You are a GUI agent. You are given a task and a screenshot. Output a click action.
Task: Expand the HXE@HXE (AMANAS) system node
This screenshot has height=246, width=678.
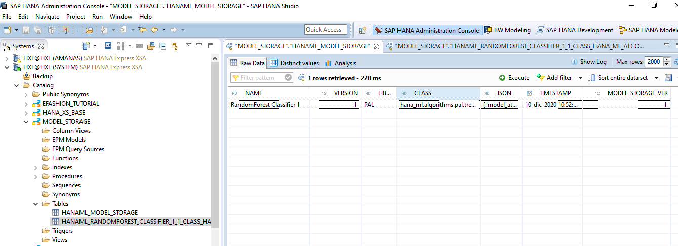click(7, 58)
